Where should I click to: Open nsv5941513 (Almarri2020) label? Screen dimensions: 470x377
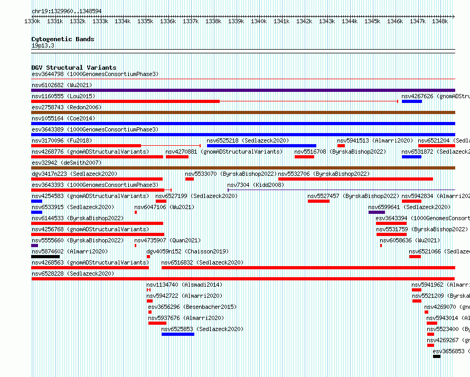(375, 140)
